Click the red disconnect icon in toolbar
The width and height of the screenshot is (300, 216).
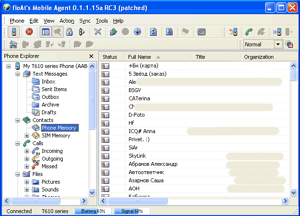click(x=29, y=32)
